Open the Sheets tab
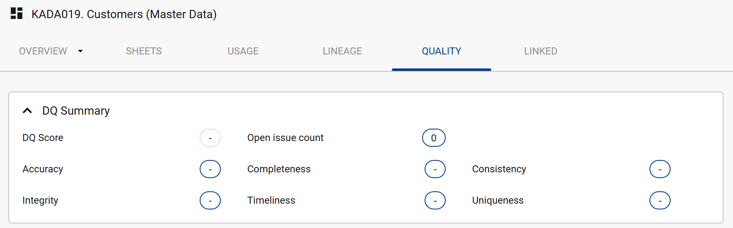 click(x=144, y=51)
